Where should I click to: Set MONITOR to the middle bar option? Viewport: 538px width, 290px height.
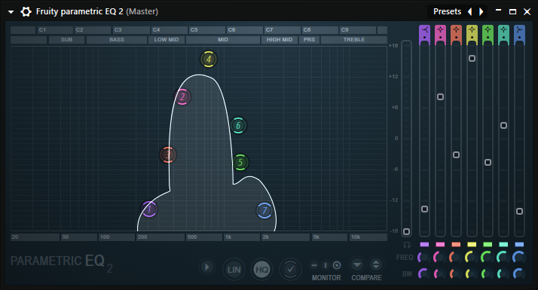pos(326,265)
